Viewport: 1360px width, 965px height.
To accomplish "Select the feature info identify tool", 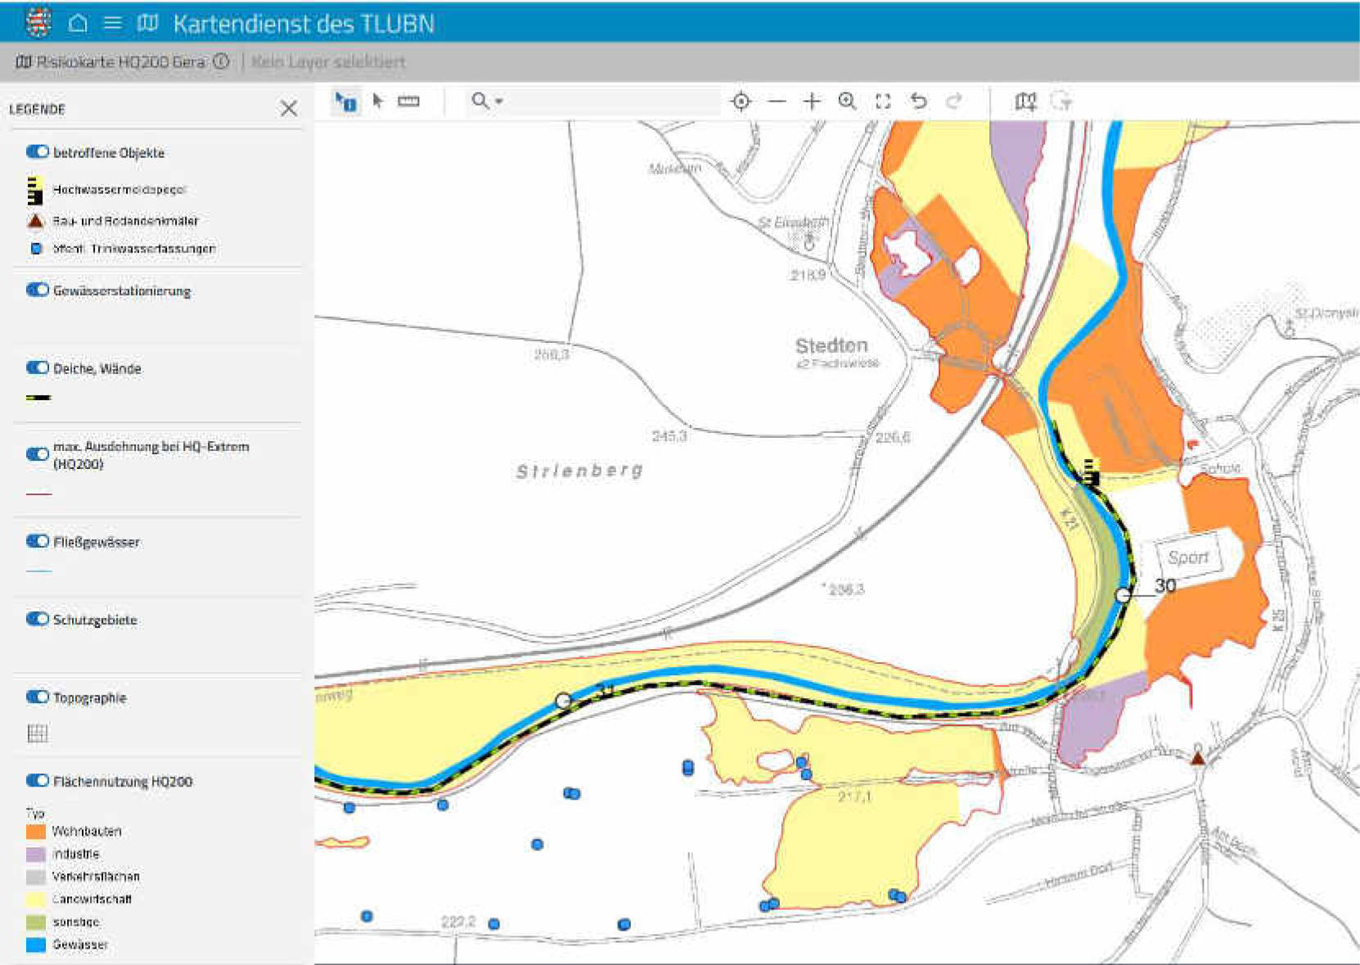I will tap(345, 101).
